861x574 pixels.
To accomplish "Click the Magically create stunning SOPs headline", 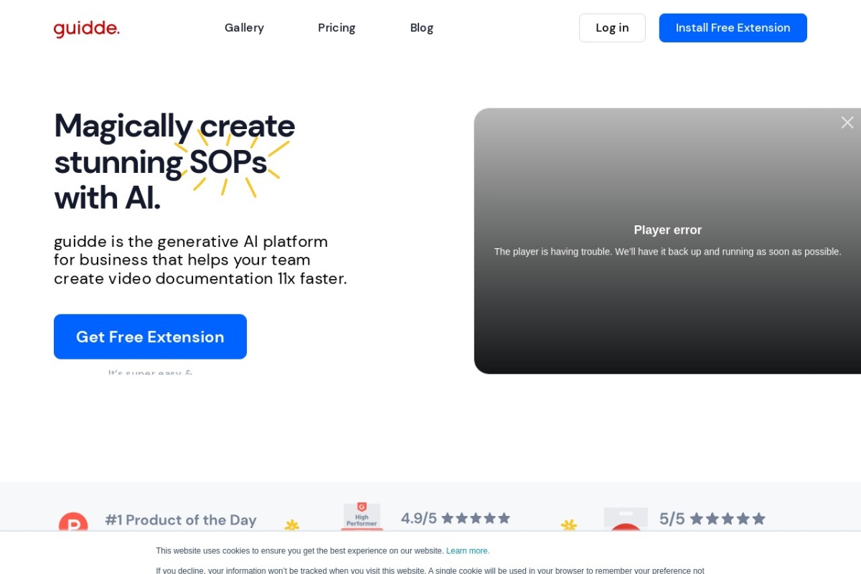I will 174,161.
